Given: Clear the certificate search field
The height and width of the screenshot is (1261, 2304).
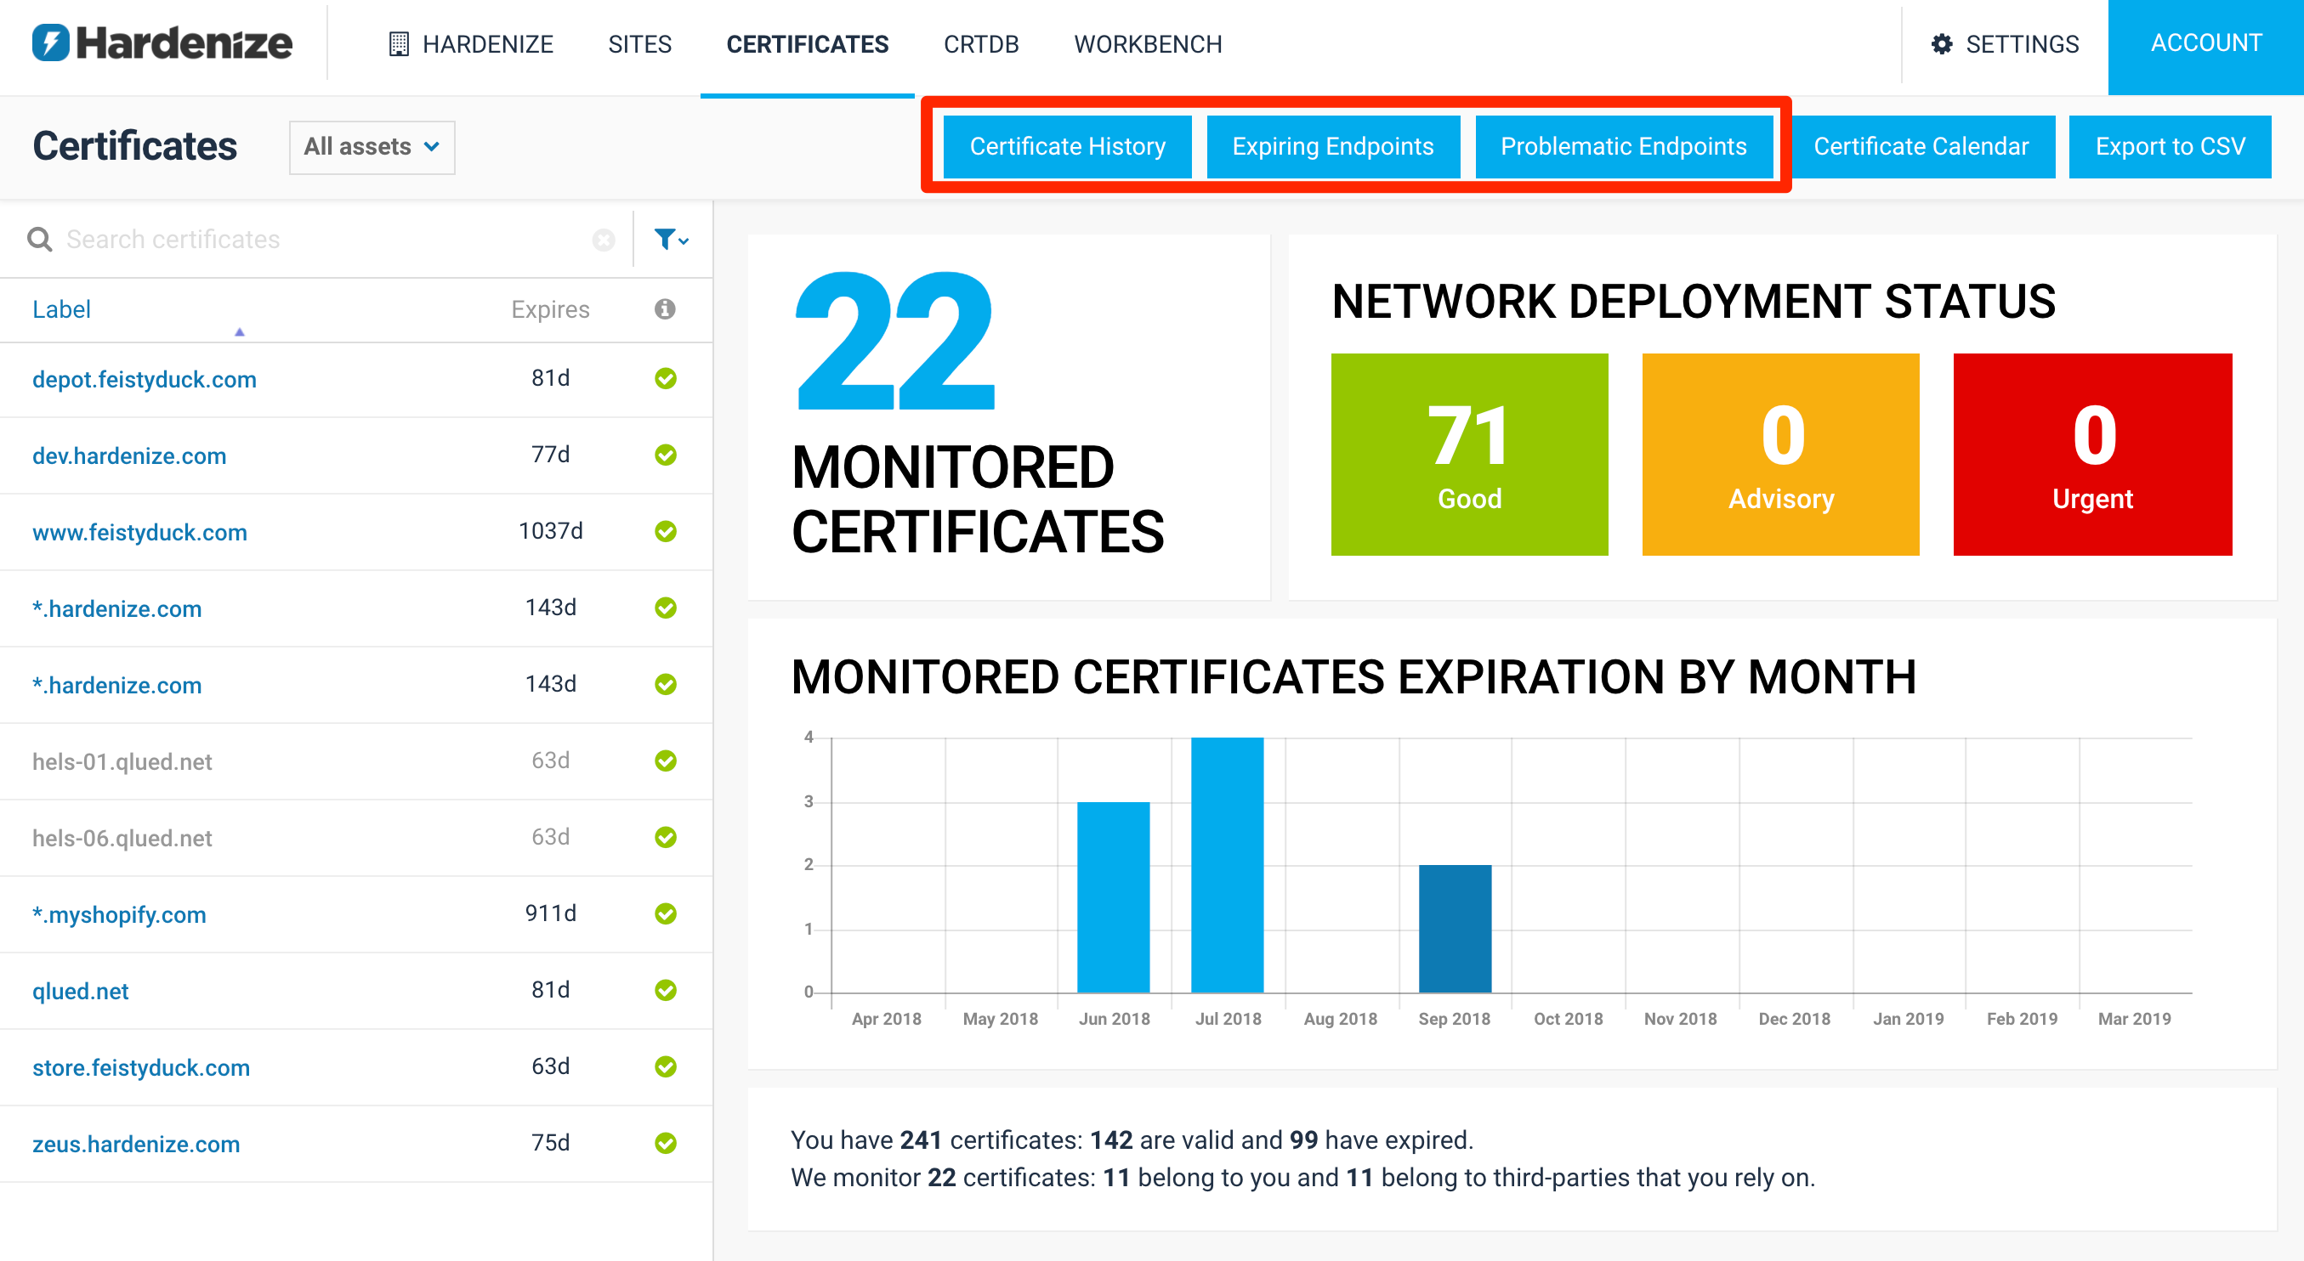Looking at the screenshot, I should [604, 240].
